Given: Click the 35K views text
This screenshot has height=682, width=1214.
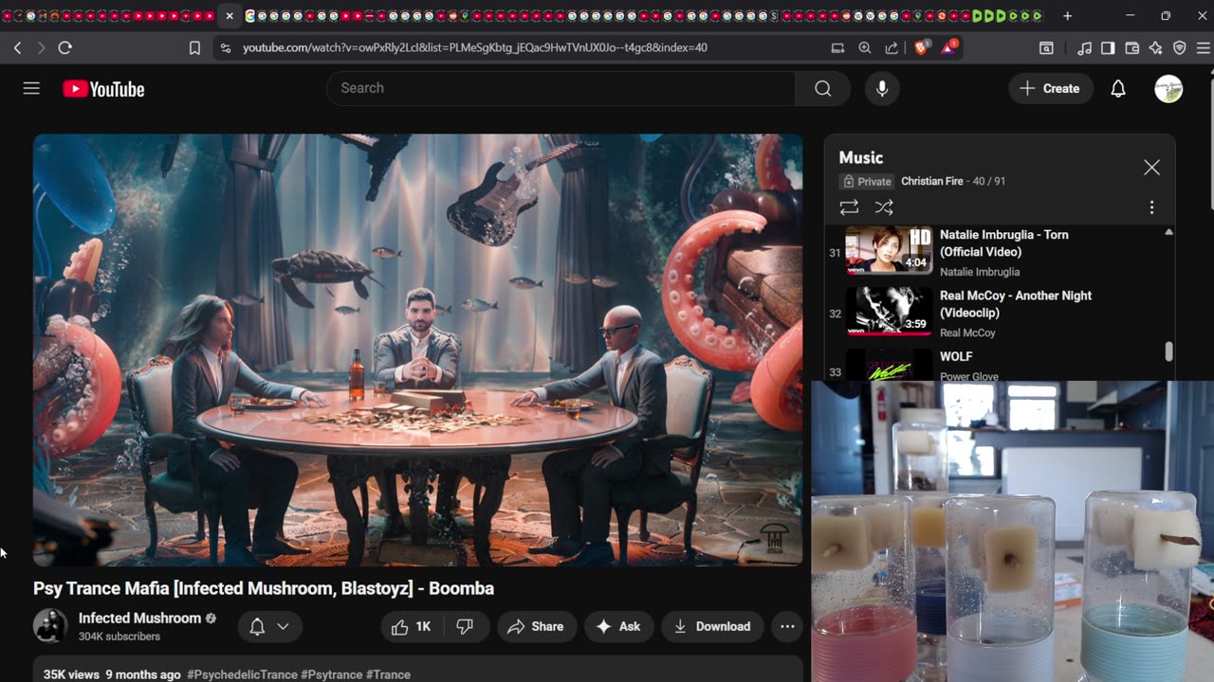Looking at the screenshot, I should (71, 674).
